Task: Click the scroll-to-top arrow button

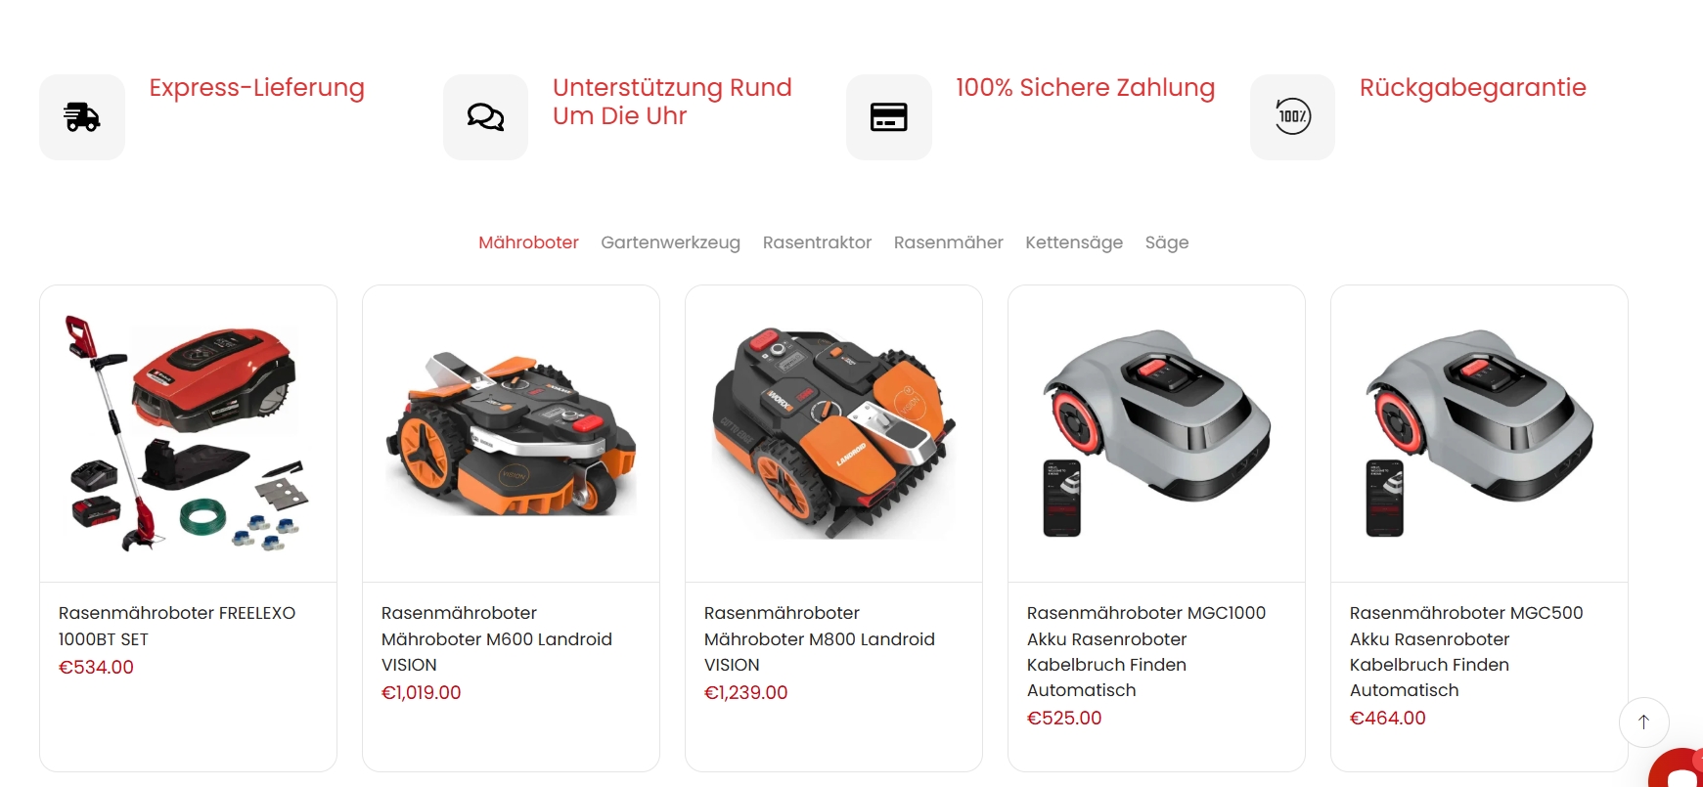Action: [1644, 722]
